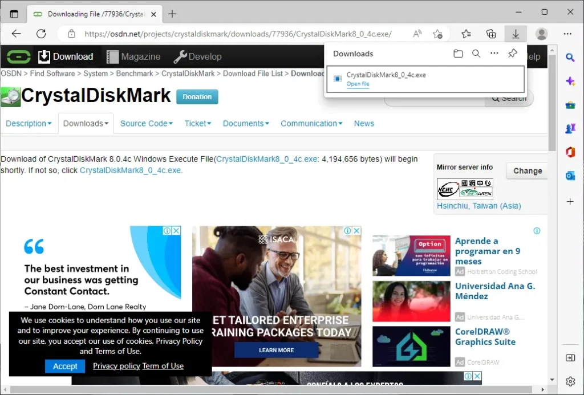The height and width of the screenshot is (395, 584).
Task: Open the sidebar Games chess icon
Action: (x=570, y=128)
